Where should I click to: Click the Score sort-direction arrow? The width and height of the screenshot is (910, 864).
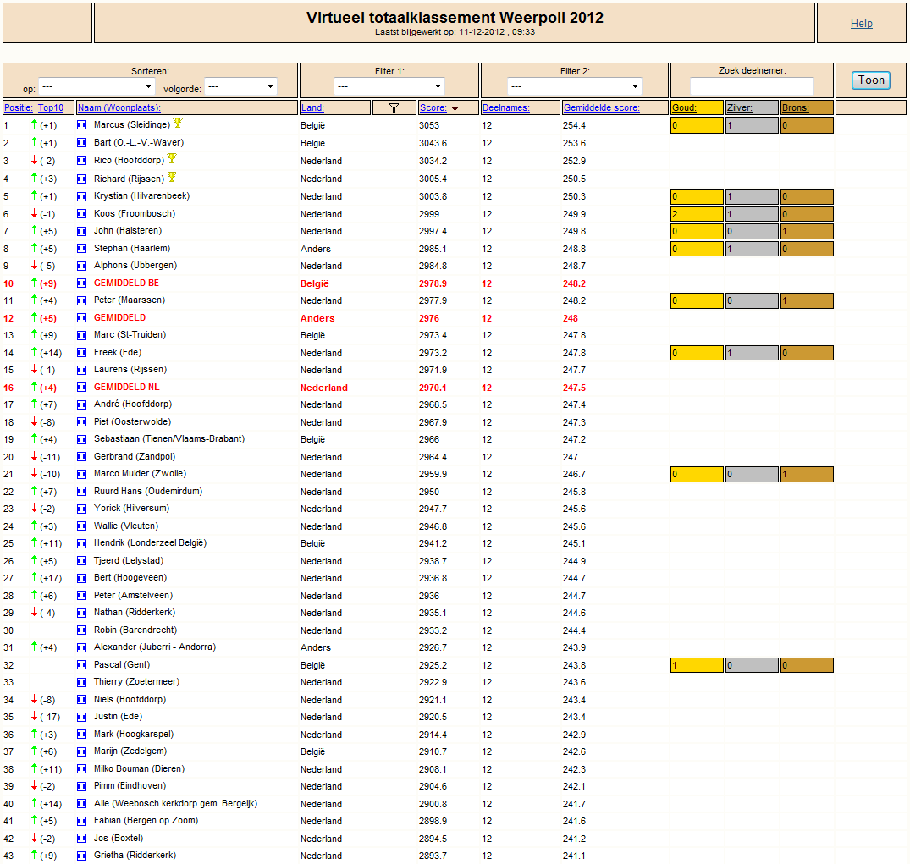click(455, 107)
